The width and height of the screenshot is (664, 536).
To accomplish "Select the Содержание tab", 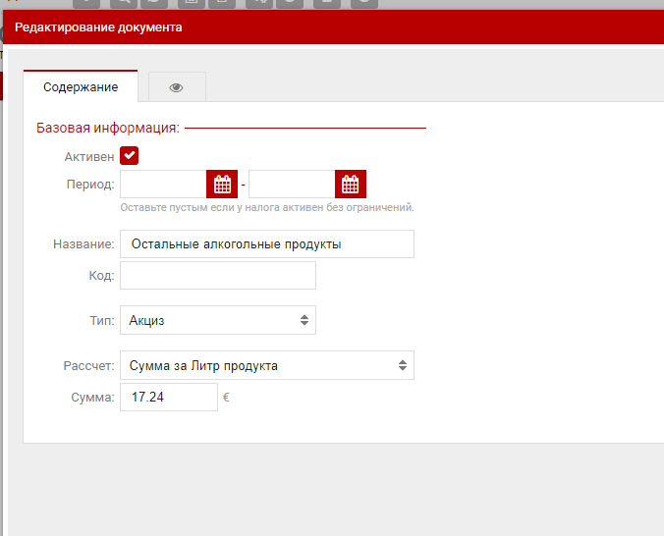I will click(81, 87).
